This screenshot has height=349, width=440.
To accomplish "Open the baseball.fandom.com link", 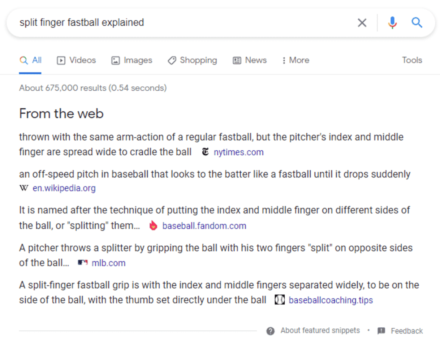I will 204,226.
